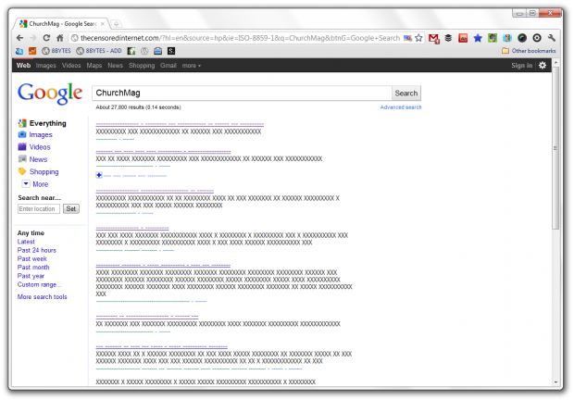Close the ChurchMag Google Search tab
The image size is (574, 400).
[103, 24]
